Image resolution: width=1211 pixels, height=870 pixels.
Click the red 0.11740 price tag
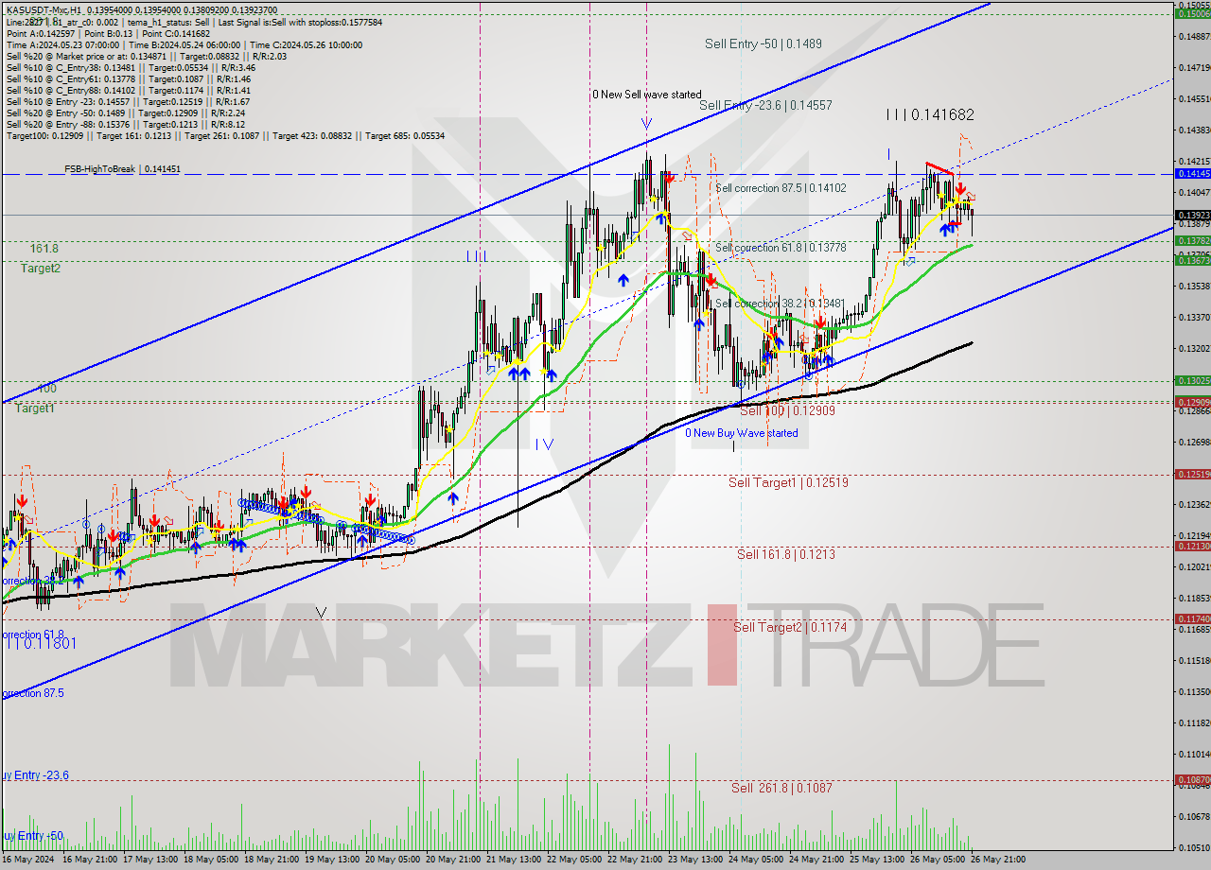(1192, 618)
